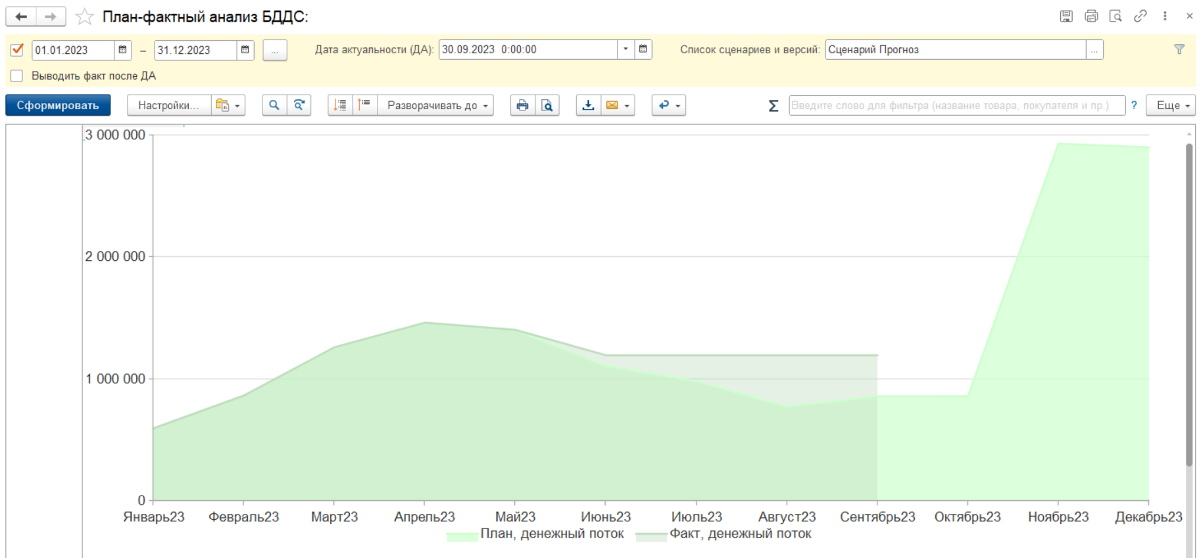Open the three-dots window options menu
Viewport: 1201px width, 558px height.
click(1165, 16)
